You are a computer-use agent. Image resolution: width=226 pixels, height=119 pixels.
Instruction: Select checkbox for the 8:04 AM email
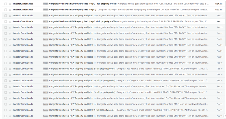(x=5, y=4)
